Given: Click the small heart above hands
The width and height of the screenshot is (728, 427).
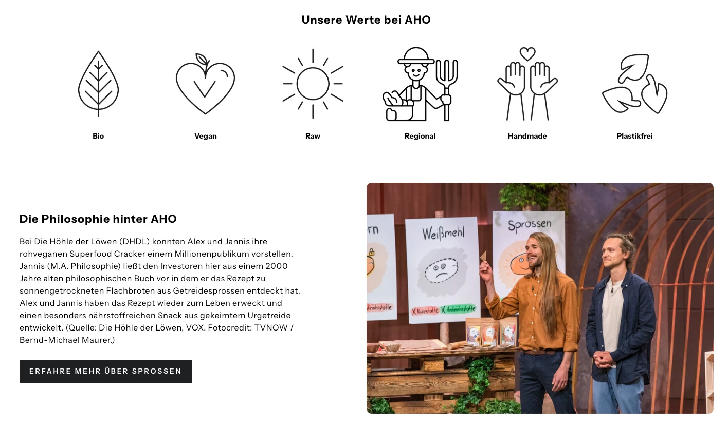Looking at the screenshot, I should click(x=527, y=53).
